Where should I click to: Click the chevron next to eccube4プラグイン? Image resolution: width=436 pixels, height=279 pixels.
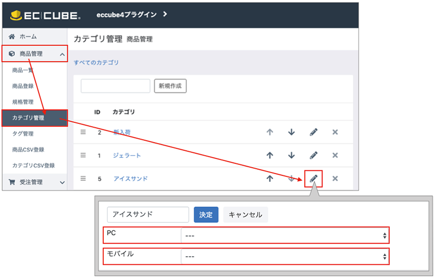click(165, 14)
